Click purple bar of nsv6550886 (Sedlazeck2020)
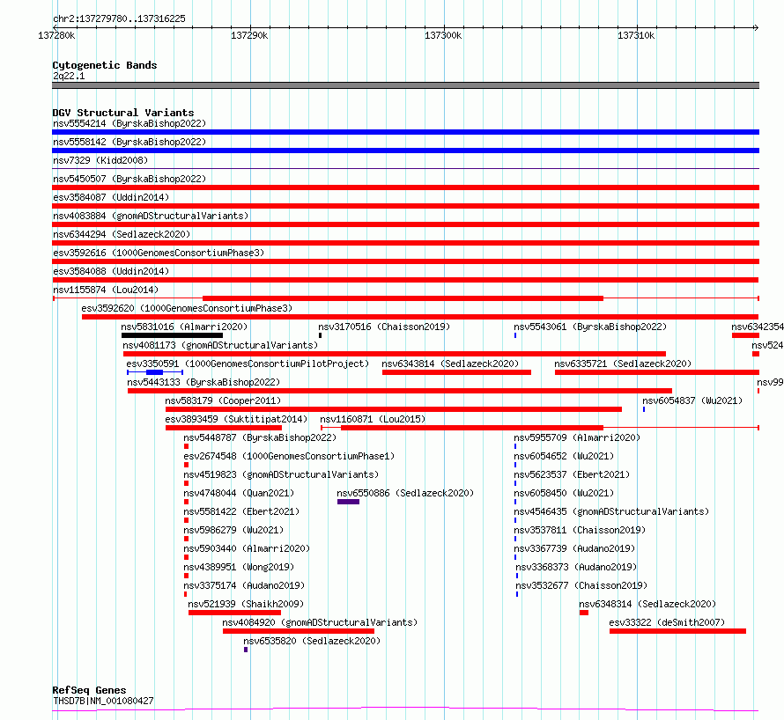The image size is (784, 720). [348, 502]
